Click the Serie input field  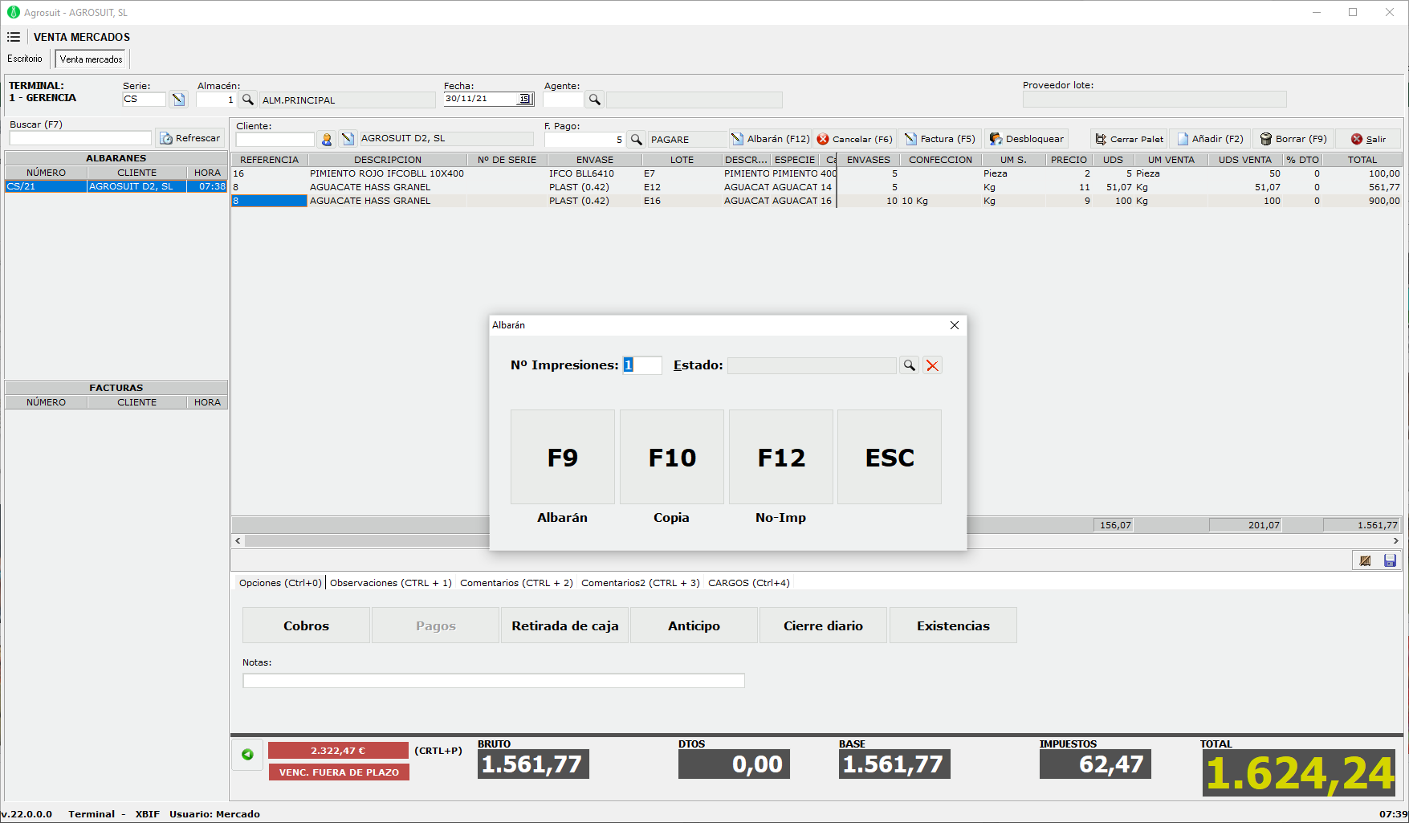pos(145,100)
